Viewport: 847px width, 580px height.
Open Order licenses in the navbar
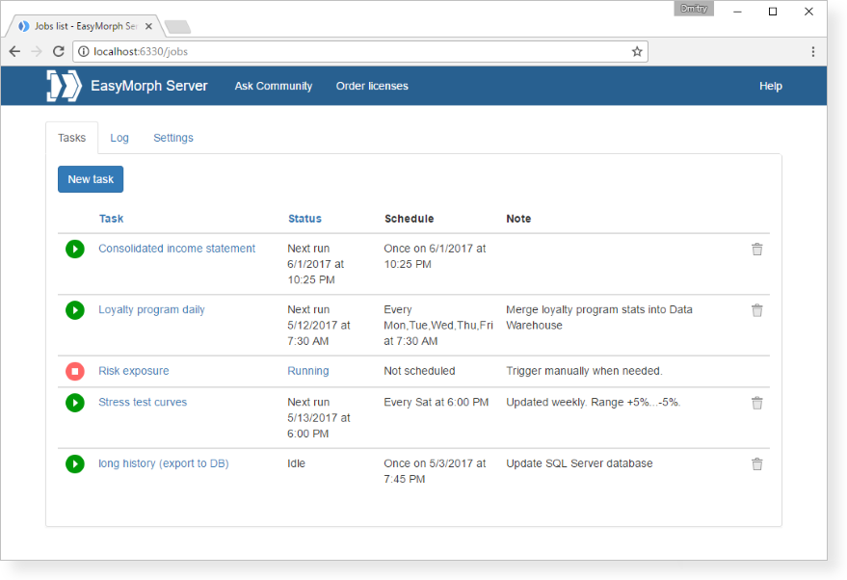click(372, 86)
